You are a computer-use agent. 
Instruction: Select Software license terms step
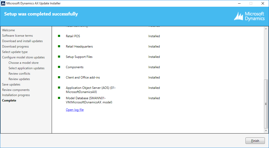[x=17, y=36]
